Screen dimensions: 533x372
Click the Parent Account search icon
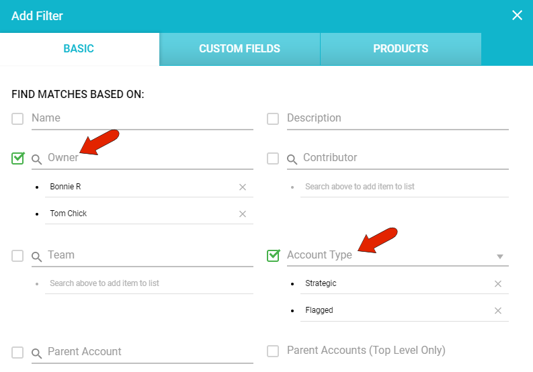pos(37,353)
